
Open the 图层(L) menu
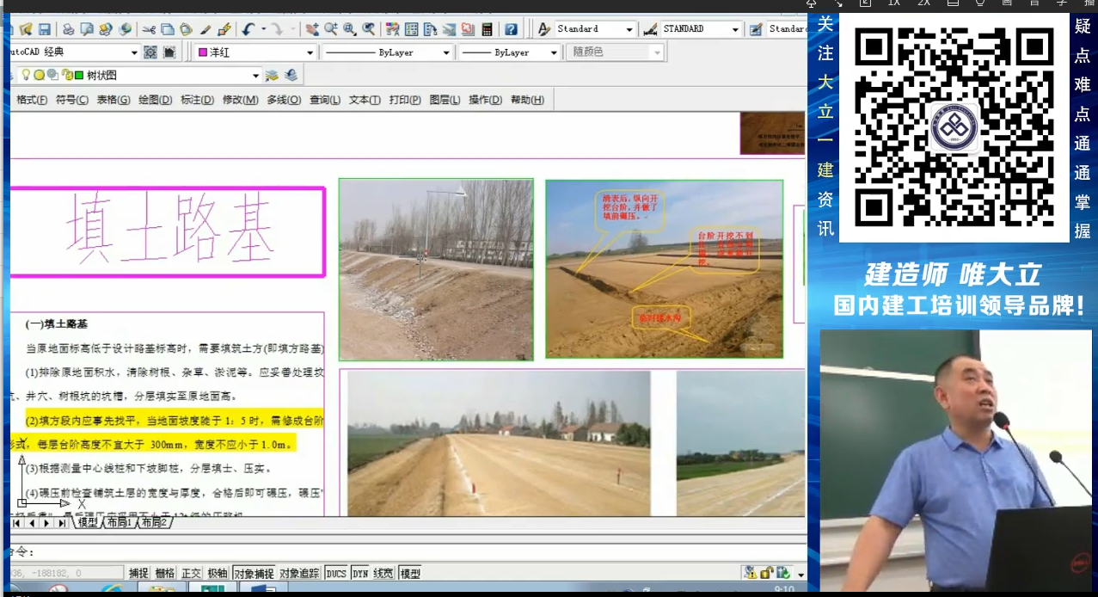445,100
